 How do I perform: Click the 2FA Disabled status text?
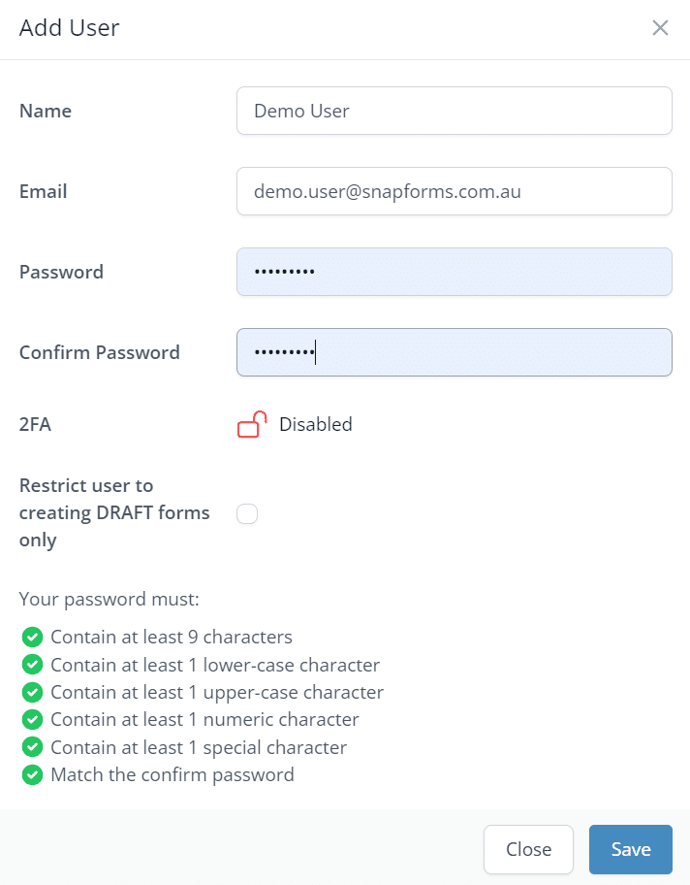coord(315,424)
